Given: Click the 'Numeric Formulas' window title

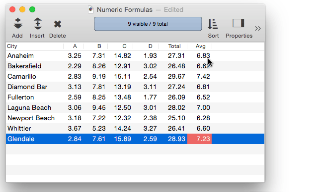Looking at the screenshot, I should (x=125, y=10).
